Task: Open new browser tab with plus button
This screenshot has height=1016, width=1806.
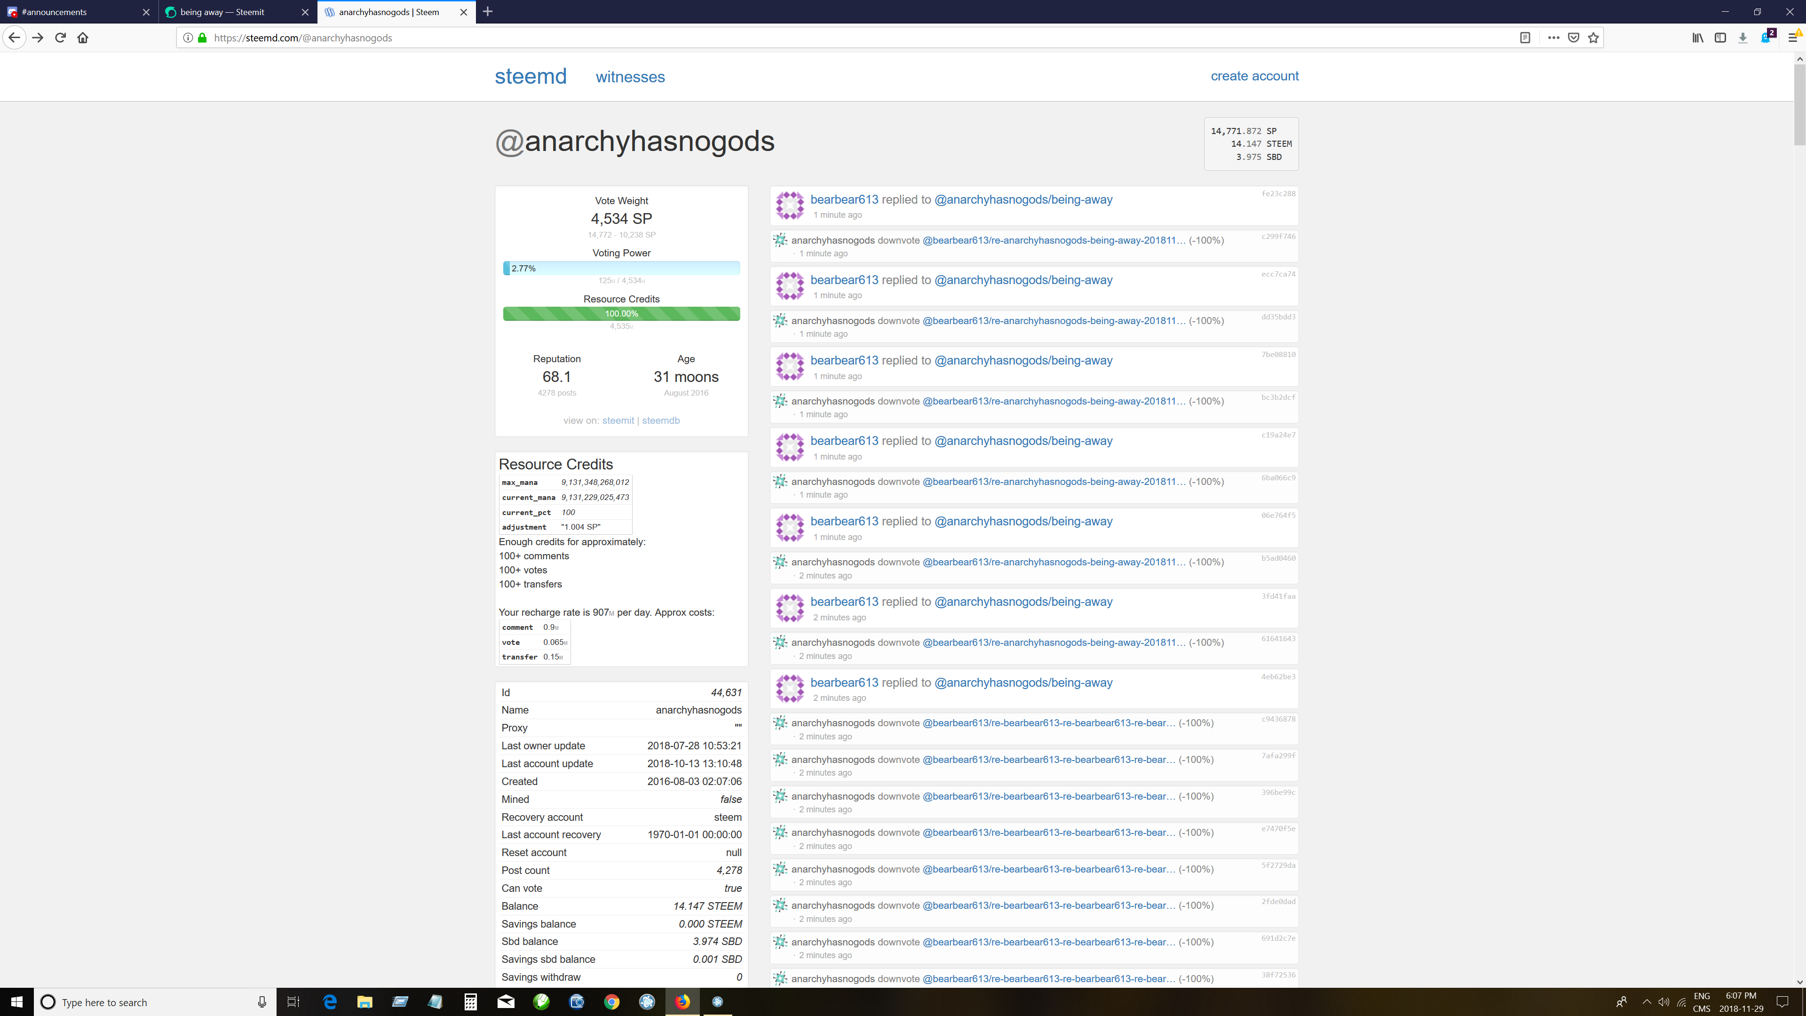Action: click(x=488, y=12)
